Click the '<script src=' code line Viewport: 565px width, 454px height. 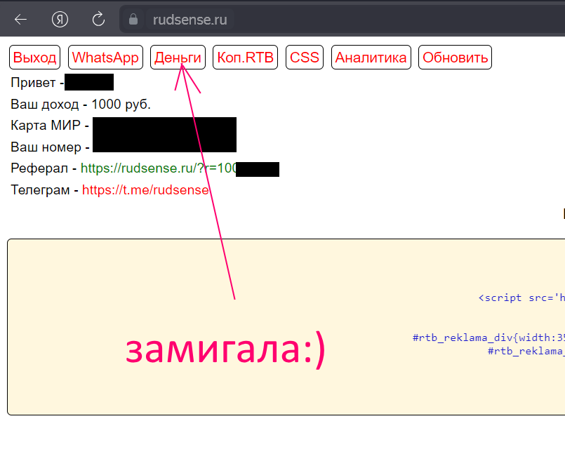[x=521, y=298]
